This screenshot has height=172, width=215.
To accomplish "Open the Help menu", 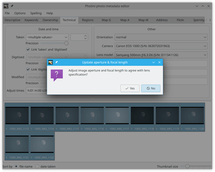I will click(49, 13).
